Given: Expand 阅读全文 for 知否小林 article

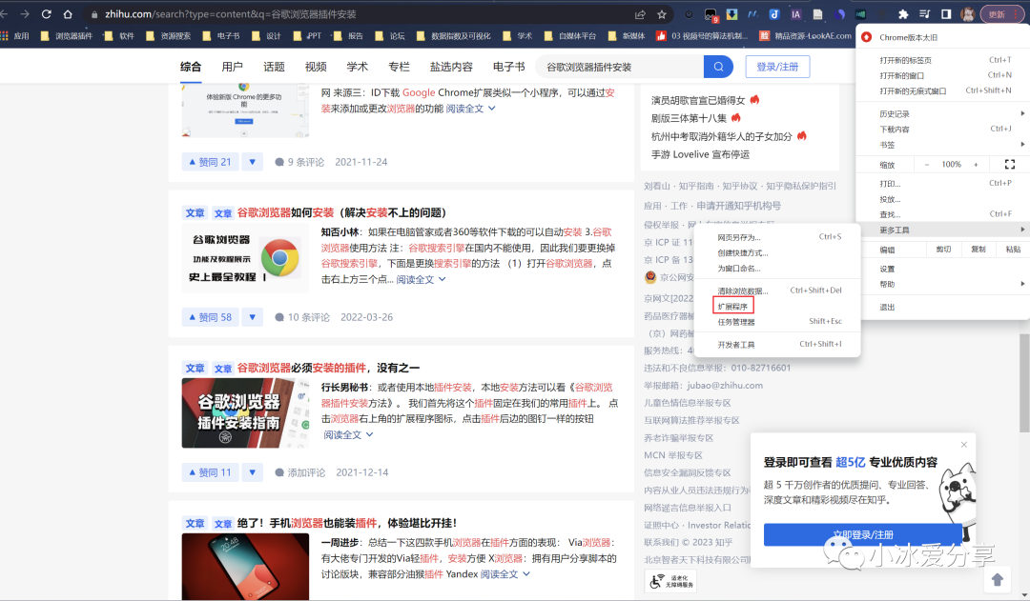Looking at the screenshot, I should pyautogui.click(x=422, y=279).
